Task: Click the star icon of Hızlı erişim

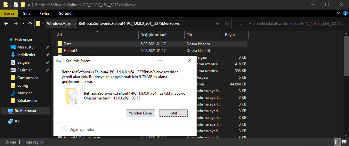Action: pos(11,40)
